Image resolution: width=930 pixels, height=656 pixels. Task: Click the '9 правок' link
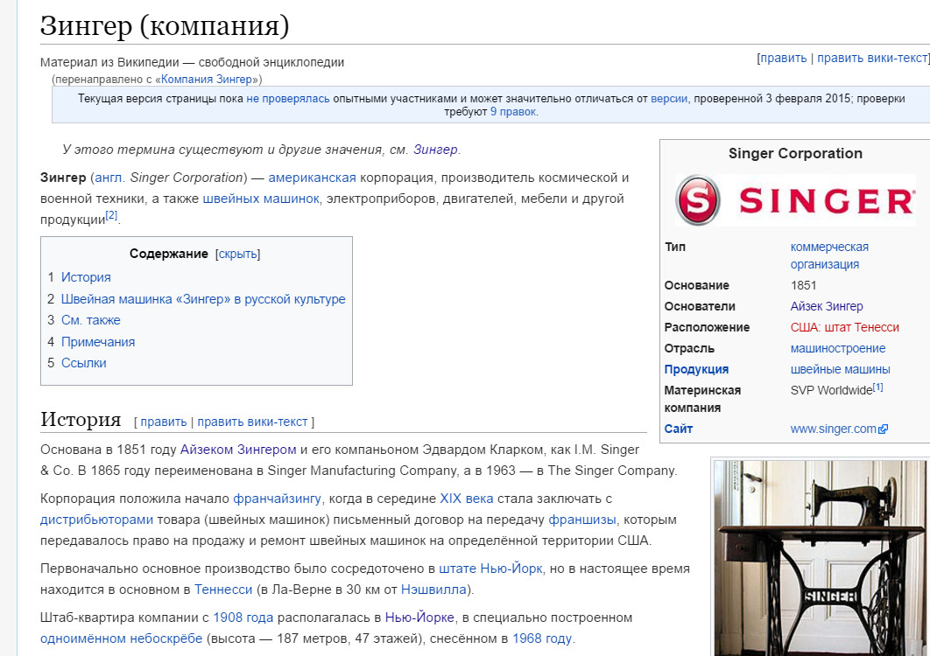(x=513, y=111)
